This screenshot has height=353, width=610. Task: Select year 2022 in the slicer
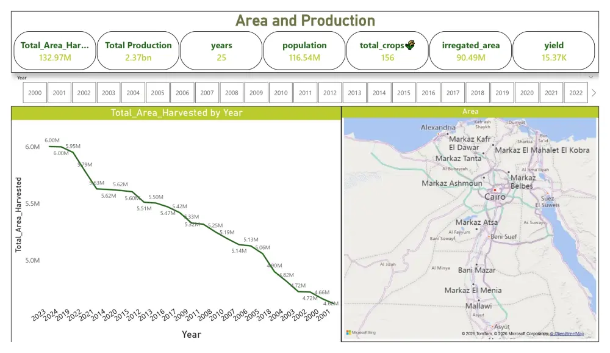tap(576, 93)
